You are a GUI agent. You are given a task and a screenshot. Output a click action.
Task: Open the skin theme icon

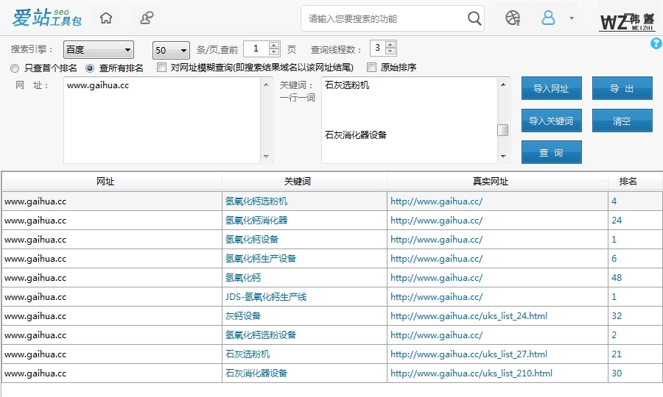(513, 18)
